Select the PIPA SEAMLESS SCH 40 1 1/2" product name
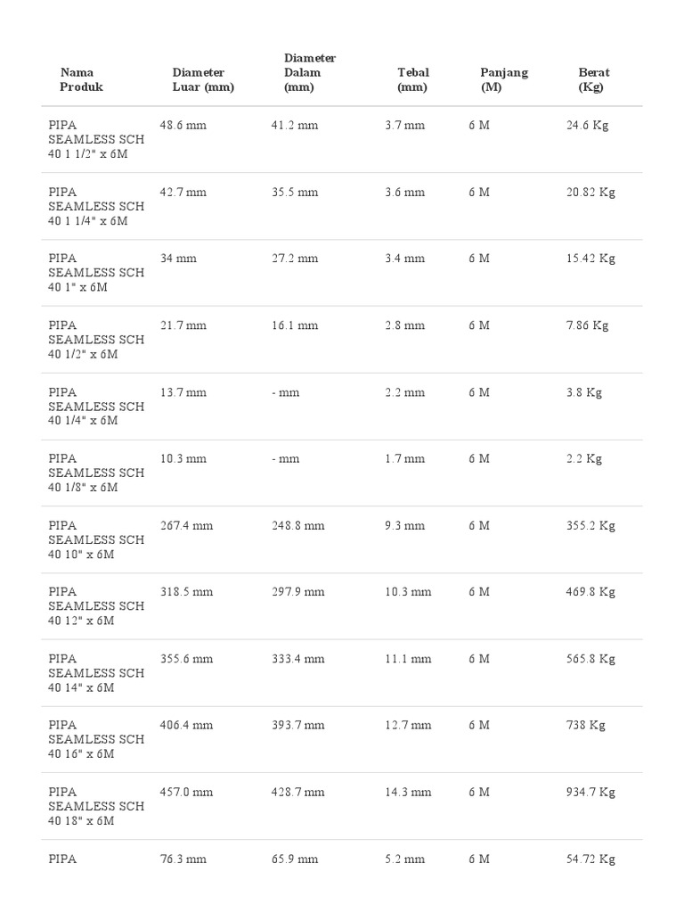This screenshot has width=684, height=913. [96, 139]
